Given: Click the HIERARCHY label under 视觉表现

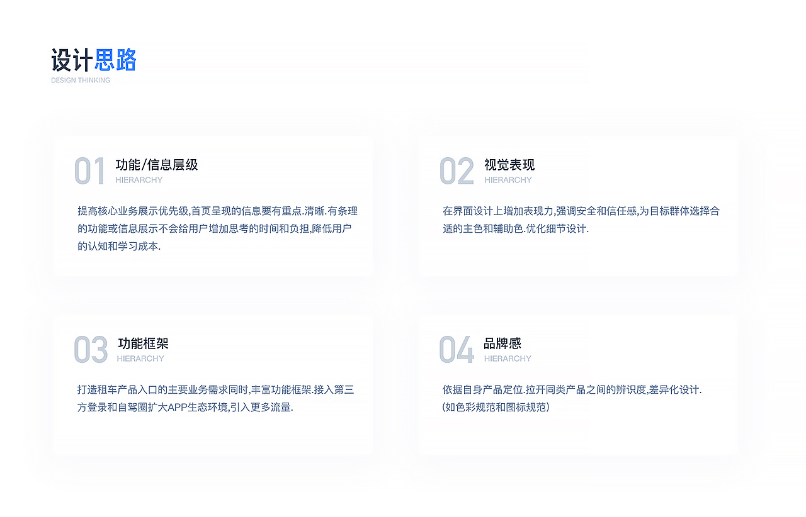Looking at the screenshot, I should [x=508, y=180].
